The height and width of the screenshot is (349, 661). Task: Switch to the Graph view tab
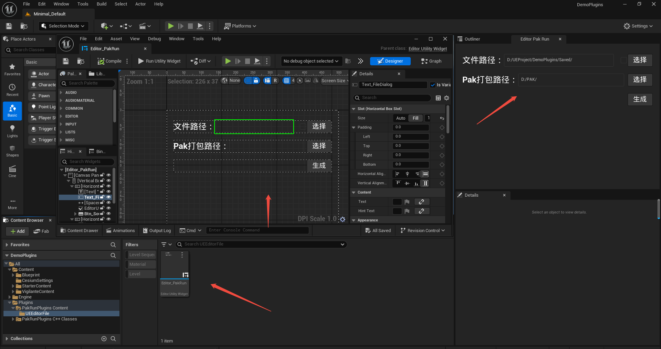431,61
